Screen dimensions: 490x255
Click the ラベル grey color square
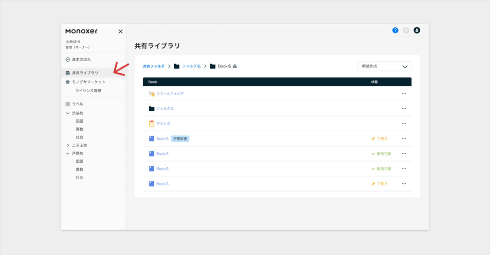click(68, 104)
